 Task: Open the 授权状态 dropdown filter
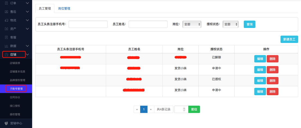pos(231,24)
